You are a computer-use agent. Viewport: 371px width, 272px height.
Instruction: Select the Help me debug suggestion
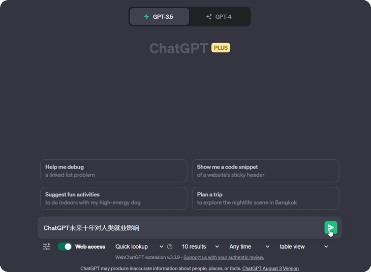coord(114,171)
